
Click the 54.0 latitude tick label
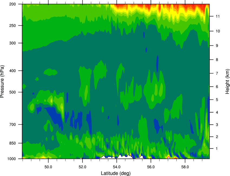click(x=117, y=167)
